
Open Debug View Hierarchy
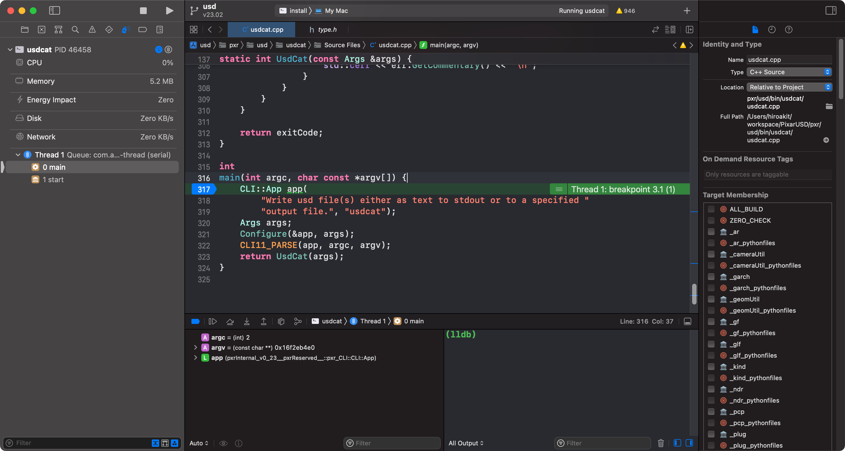tap(281, 321)
